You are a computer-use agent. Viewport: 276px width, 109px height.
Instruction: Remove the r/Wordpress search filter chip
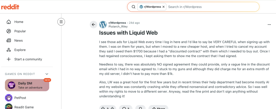(164, 7)
